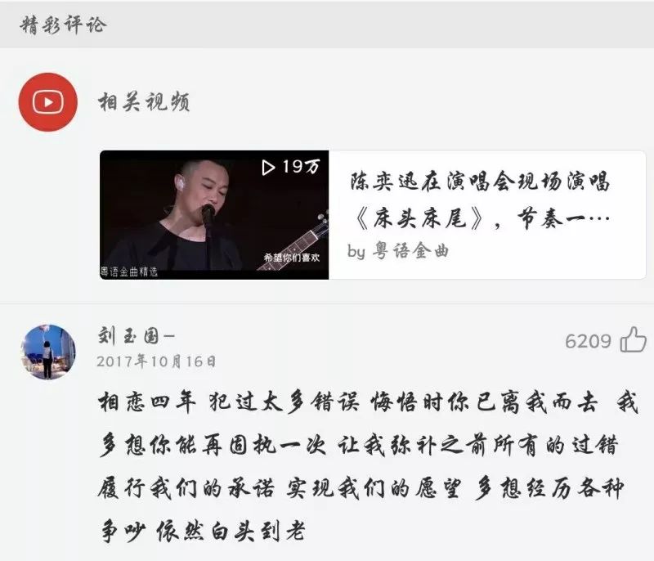The width and height of the screenshot is (654, 561).
Task: Open the uploader link by 粤语金曲
Action: 398,251
